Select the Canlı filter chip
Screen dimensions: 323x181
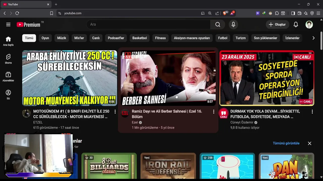(96, 38)
